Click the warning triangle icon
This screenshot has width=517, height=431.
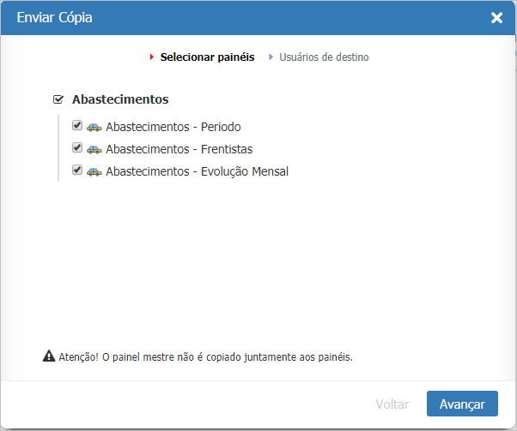tap(49, 356)
